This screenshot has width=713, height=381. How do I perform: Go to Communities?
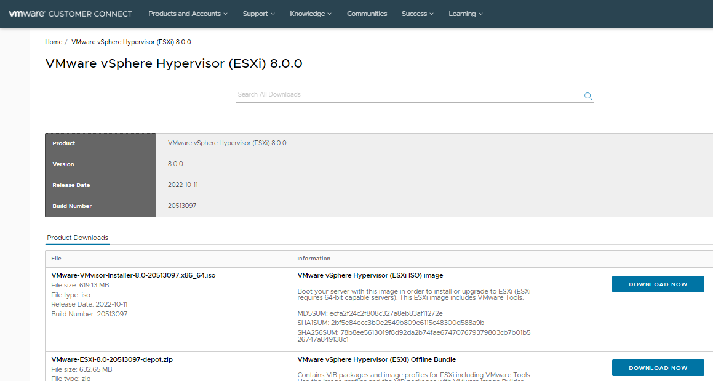pos(367,14)
